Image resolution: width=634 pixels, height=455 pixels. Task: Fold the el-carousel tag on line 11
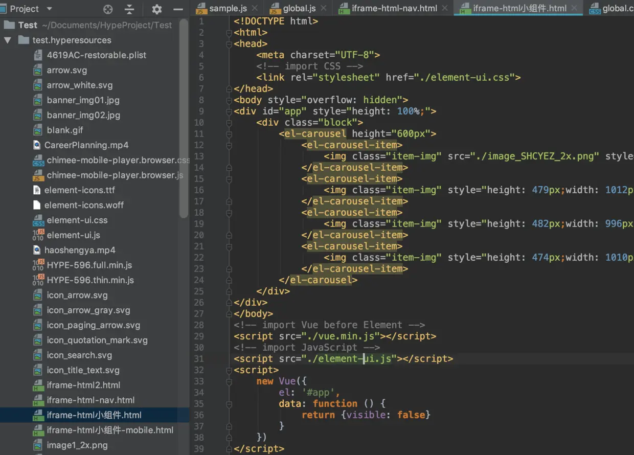click(229, 134)
